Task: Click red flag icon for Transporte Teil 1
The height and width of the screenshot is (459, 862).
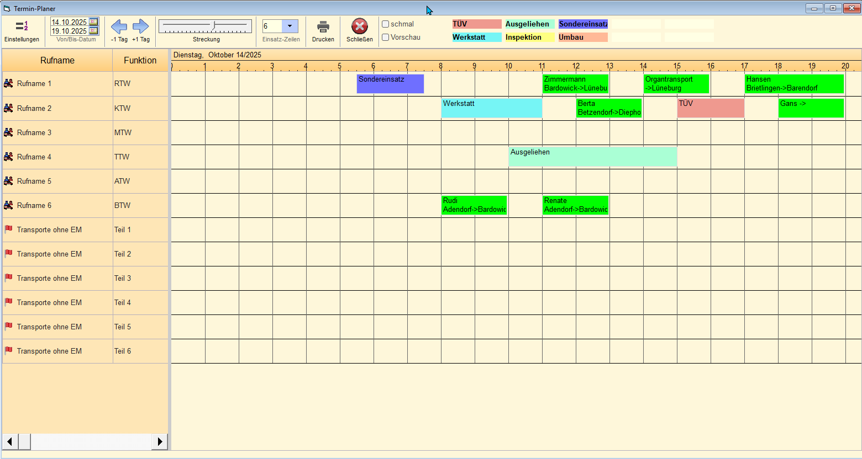Action: [8, 229]
